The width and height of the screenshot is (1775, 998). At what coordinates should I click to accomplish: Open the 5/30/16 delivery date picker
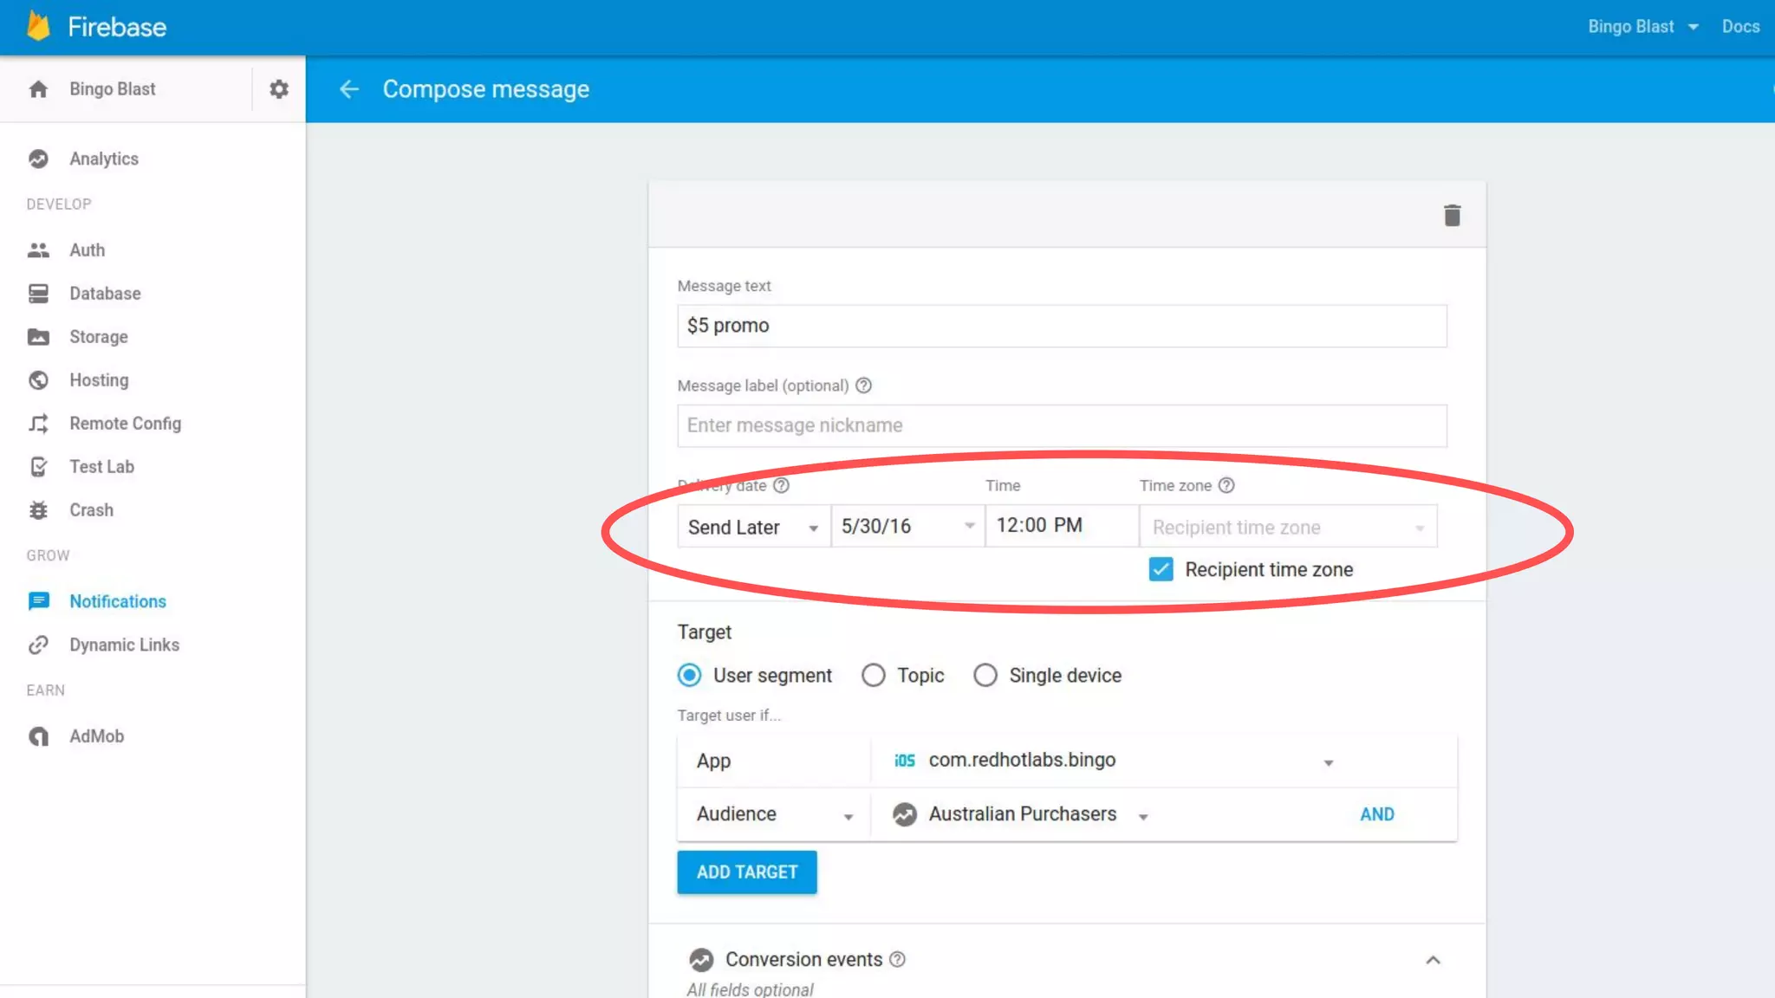point(907,527)
